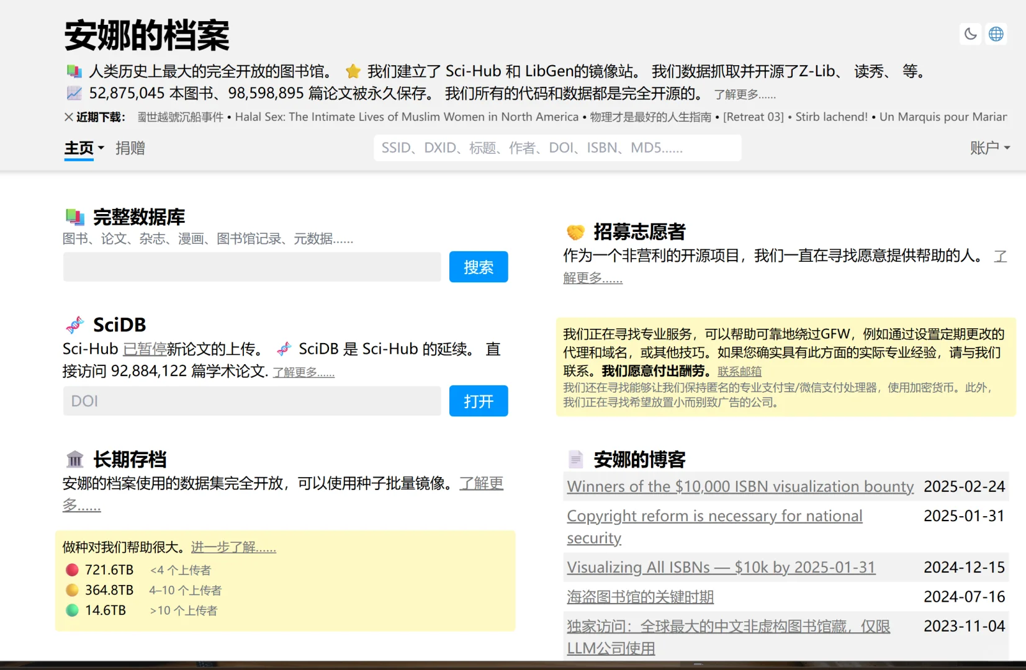Expand the 主页 dropdown menu

point(84,148)
